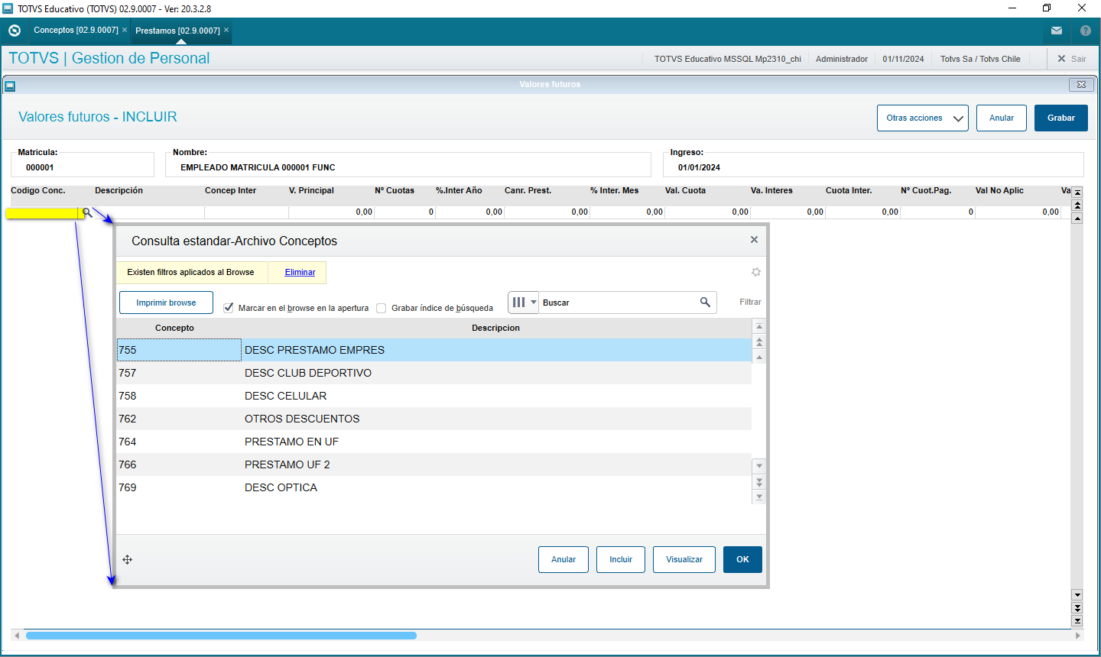Viewport: 1101px width, 657px height.
Task: Toggle Marcar en el browse en la apertura
Action: tap(228, 308)
